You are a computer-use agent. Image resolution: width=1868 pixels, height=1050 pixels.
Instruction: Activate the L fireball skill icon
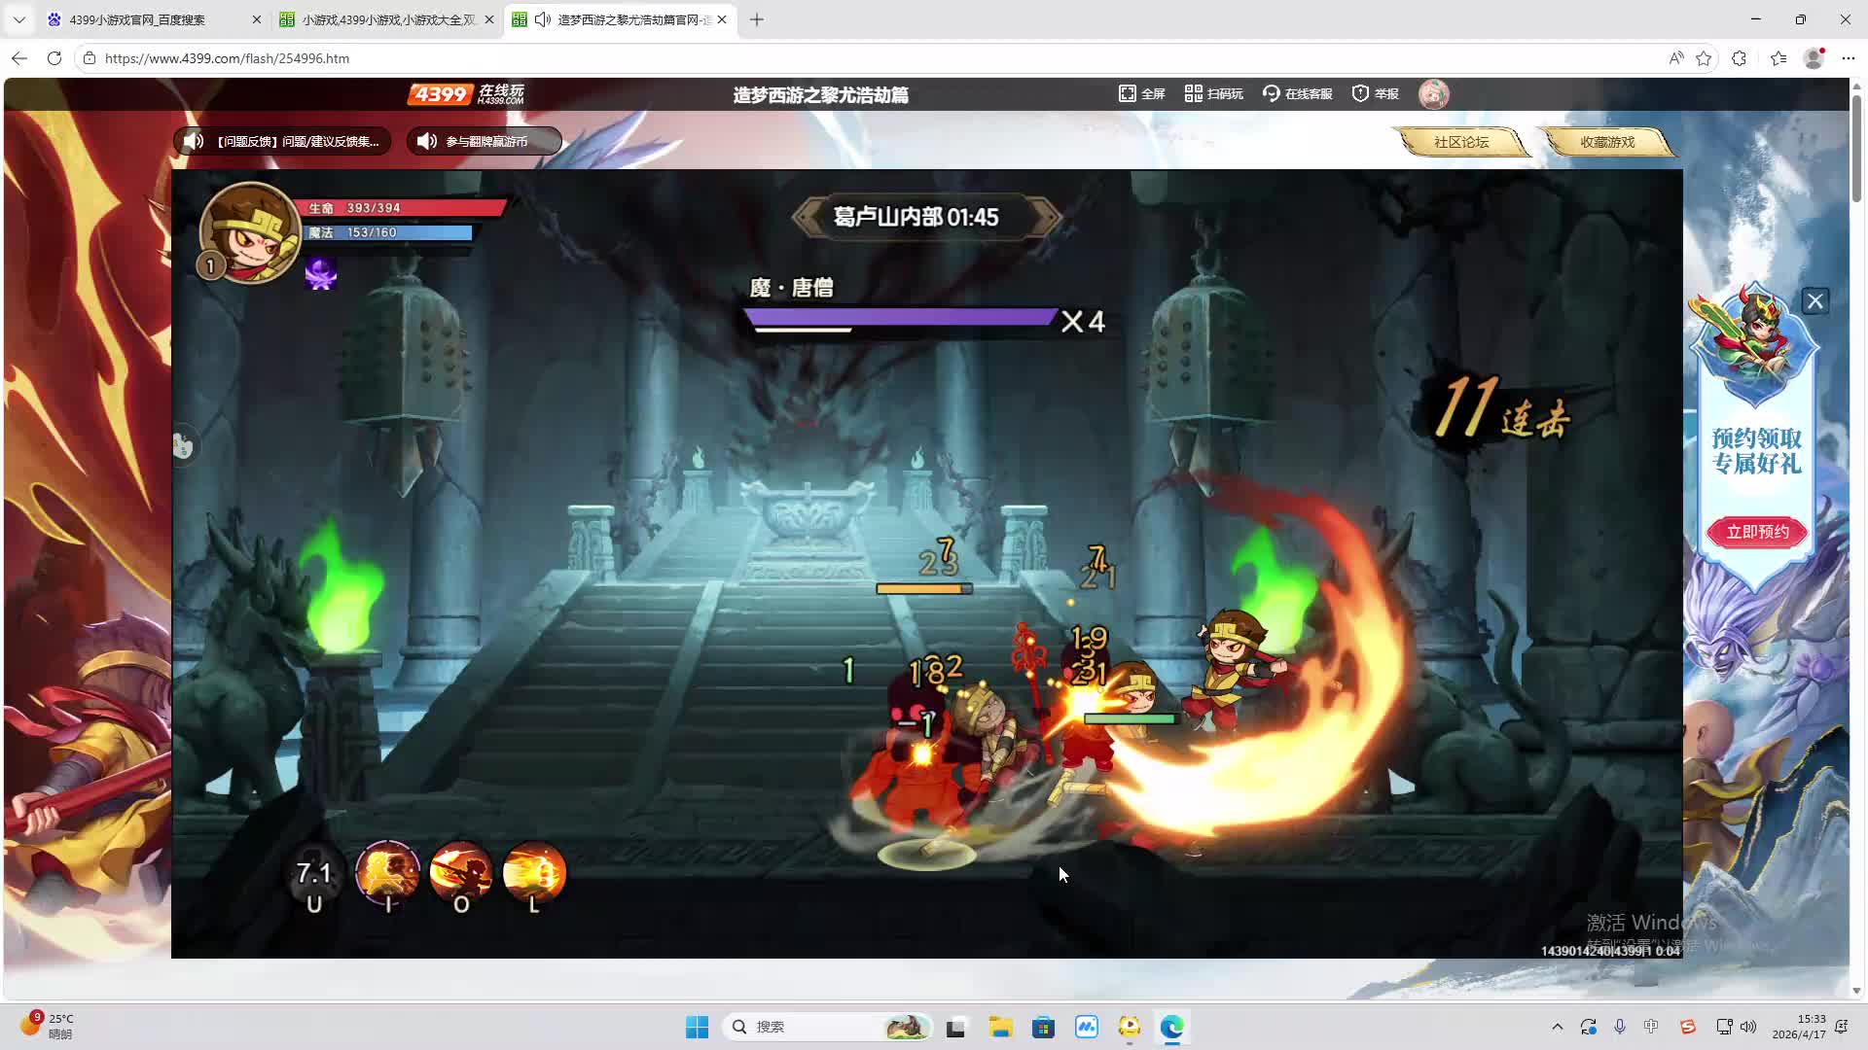pyautogui.click(x=534, y=874)
